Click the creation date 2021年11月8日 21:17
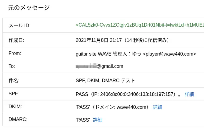The height and width of the screenshot is (130, 204). click(99, 40)
